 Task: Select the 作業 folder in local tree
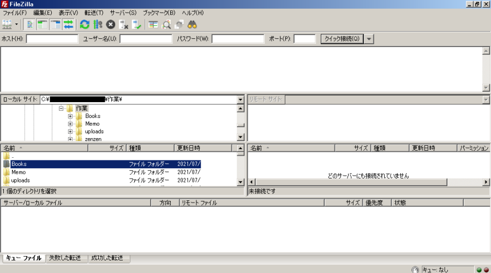(82, 109)
